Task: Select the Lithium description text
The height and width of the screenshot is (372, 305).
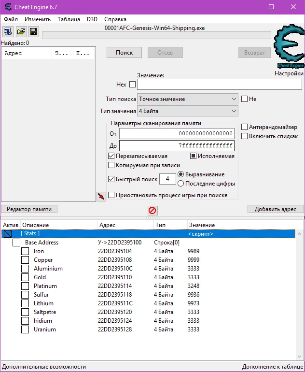Action: (x=43, y=303)
